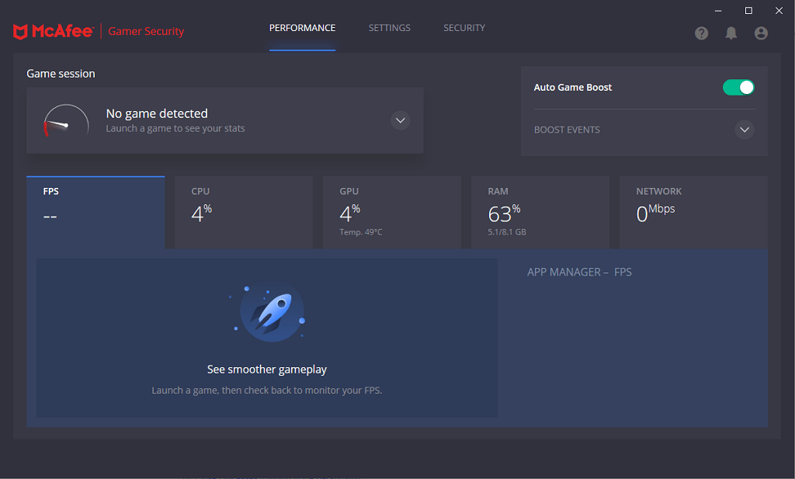Select the GPU usage tile
Viewport: 795px width, 479px height.
[x=392, y=213]
